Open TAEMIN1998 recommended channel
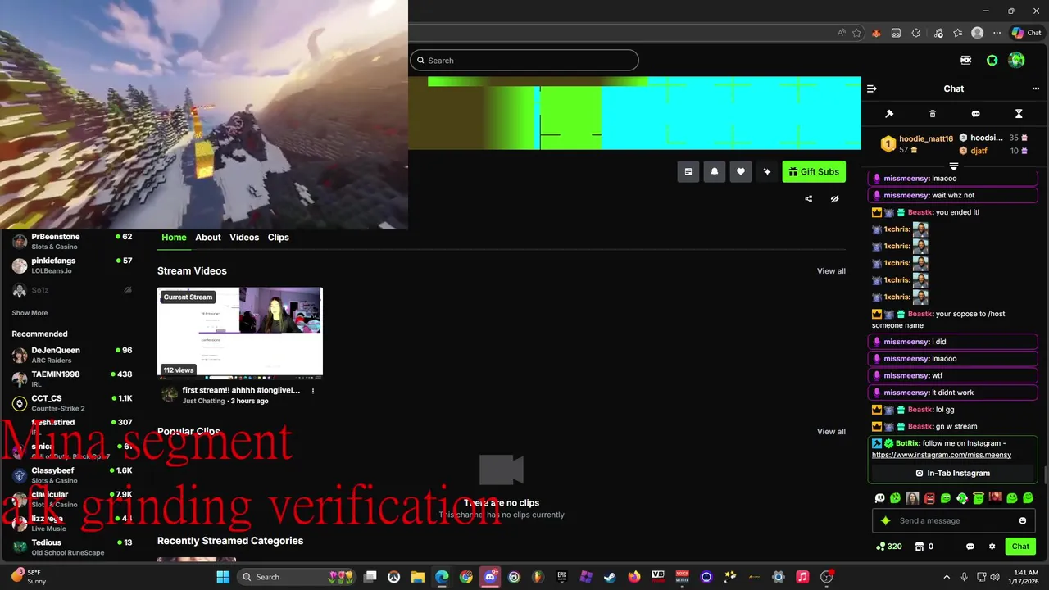Screen dimensions: 1049x590 tap(73, 379)
